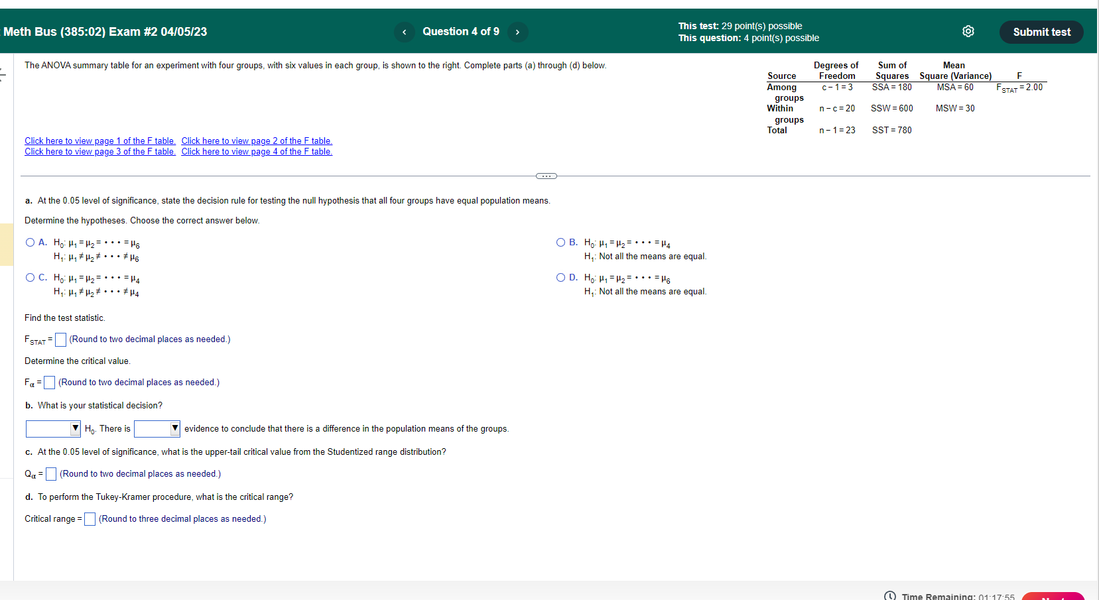Click the Question 4 of 9 label

coord(461,32)
